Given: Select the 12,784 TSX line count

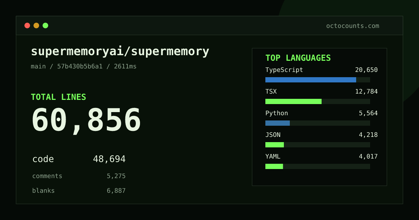Looking at the screenshot, I should pos(366,91).
